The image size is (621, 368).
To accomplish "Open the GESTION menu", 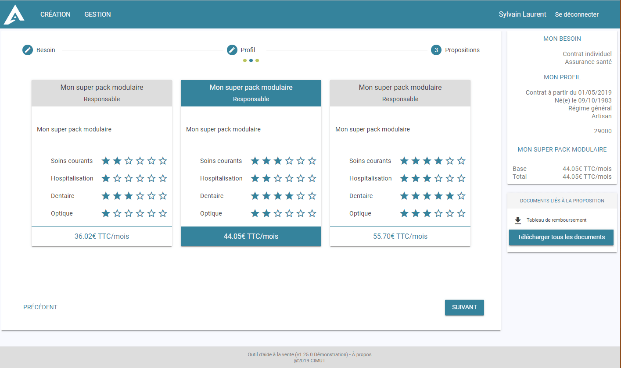I will 97,14.
